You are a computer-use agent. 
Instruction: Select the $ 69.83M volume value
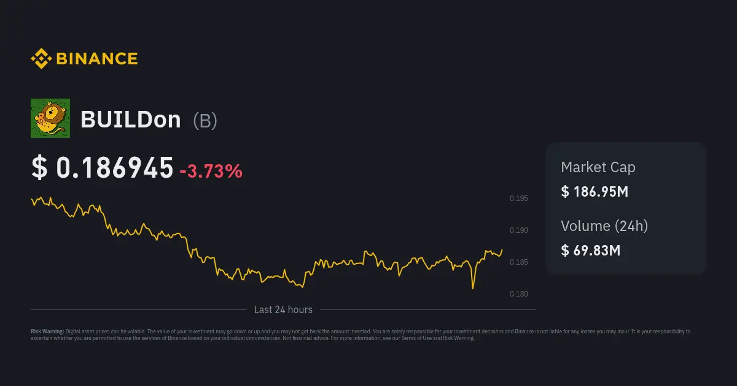point(590,250)
